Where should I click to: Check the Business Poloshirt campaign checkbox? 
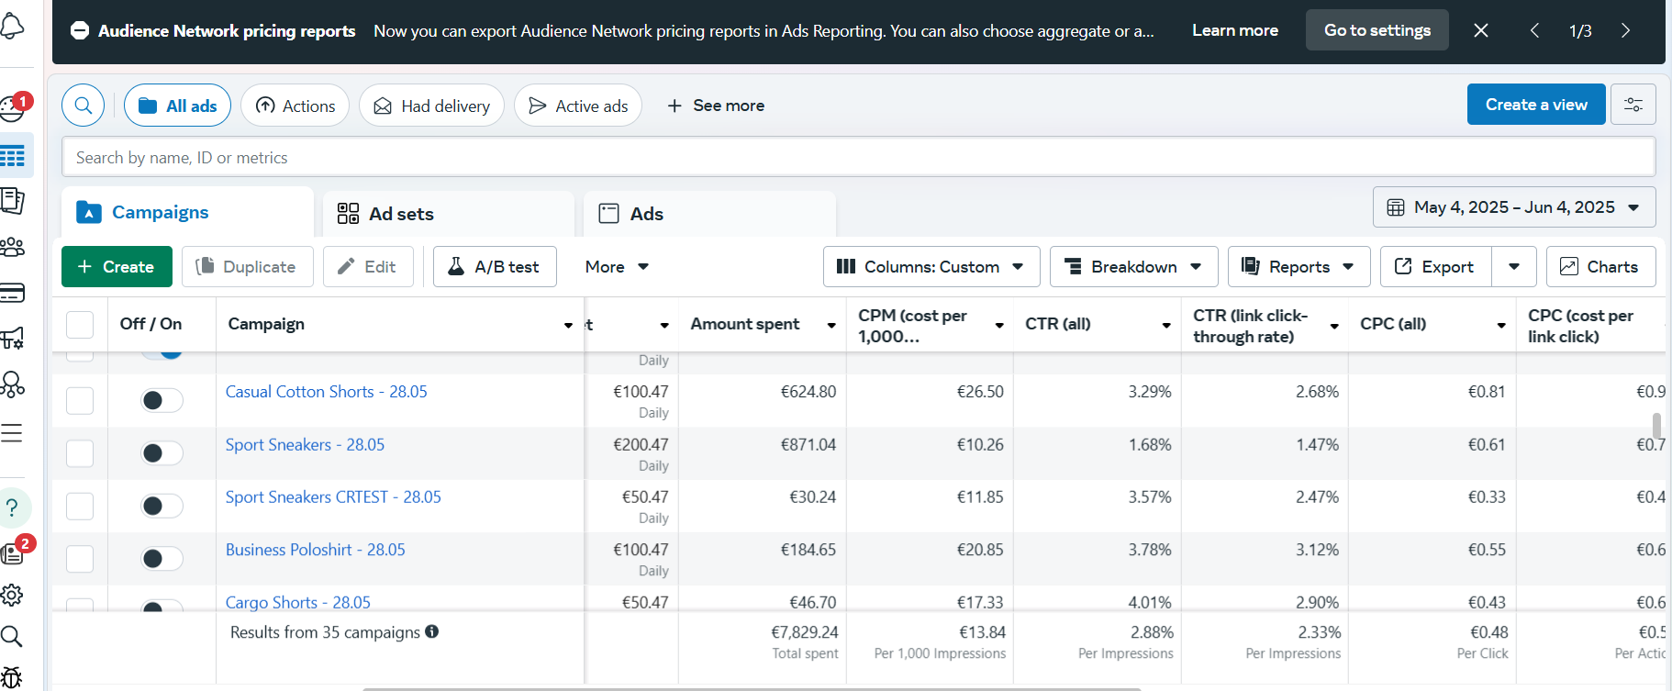click(80, 559)
